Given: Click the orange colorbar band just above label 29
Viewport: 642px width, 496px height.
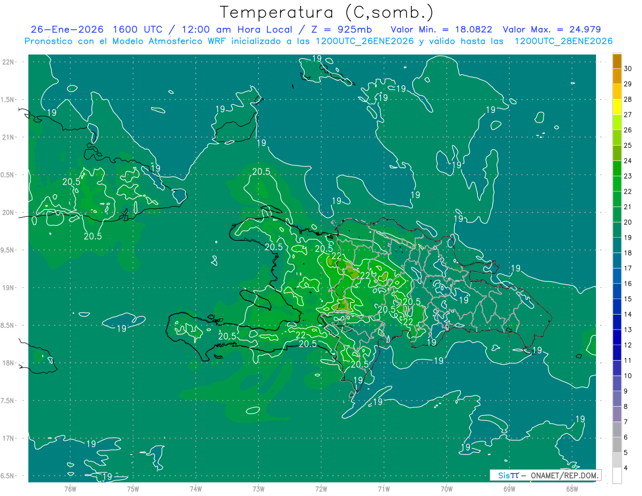Looking at the screenshot, I should [617, 77].
